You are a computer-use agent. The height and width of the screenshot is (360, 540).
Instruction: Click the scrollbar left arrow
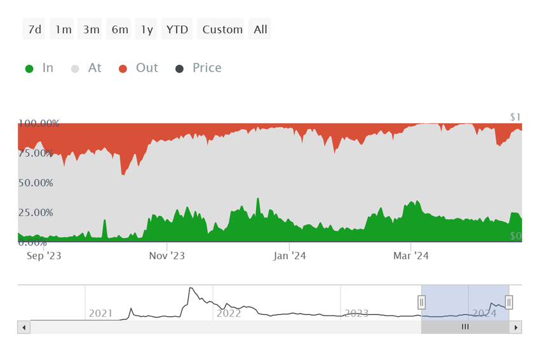click(24, 328)
